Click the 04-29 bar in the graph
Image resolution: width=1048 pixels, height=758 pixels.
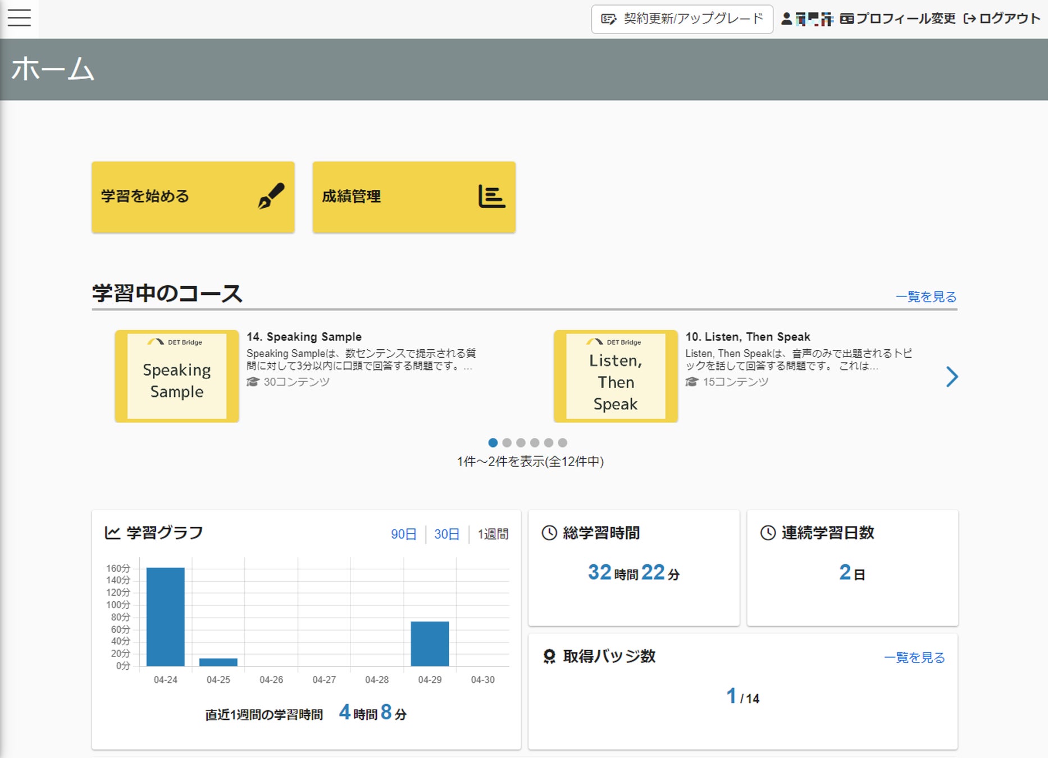click(x=430, y=644)
